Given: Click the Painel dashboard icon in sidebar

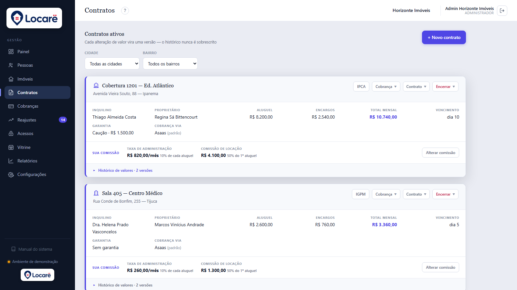Looking at the screenshot, I should coord(11,52).
